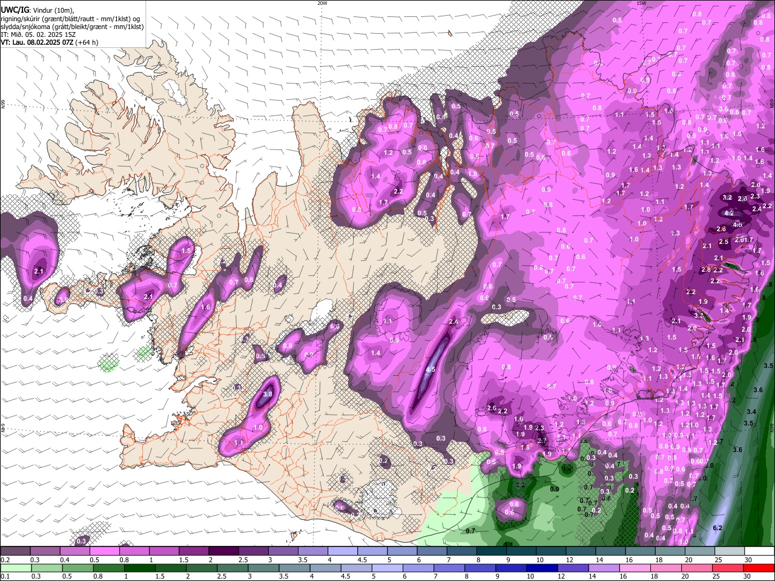Click the '15W' longitude label on the top edge
Screen dimensions: 775x581
click(641, 3)
